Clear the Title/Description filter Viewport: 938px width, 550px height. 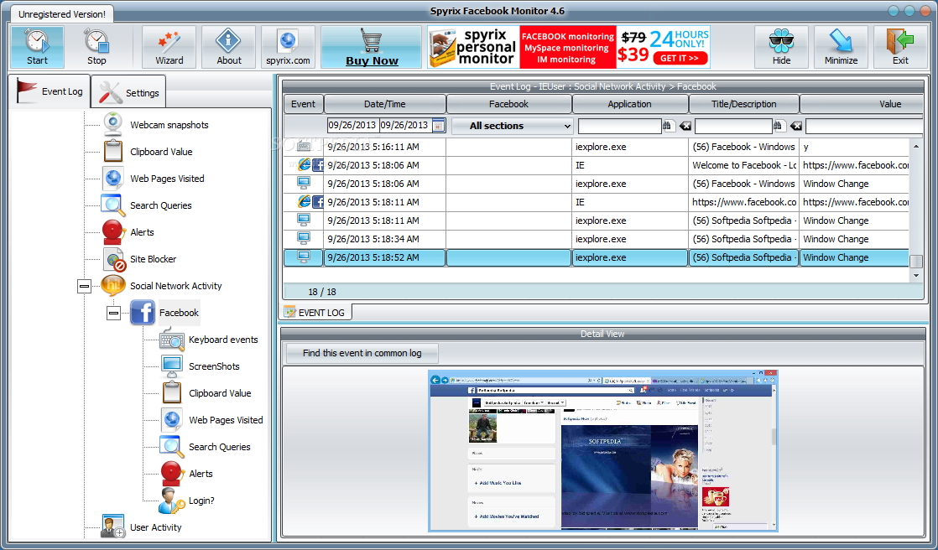point(795,126)
